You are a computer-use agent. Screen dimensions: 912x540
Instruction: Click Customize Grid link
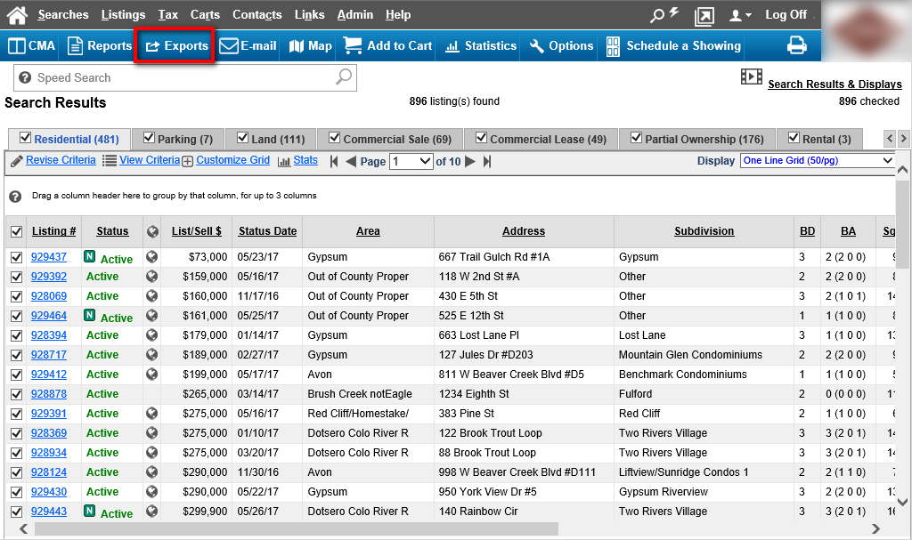232,160
